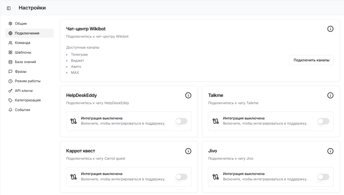This screenshot has height=195, width=344.
Task: Open info icon on Jivo card
Action: [x=330, y=151]
